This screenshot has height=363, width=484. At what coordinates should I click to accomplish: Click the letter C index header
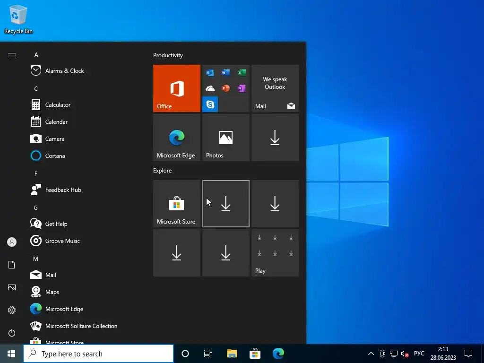[36, 88]
